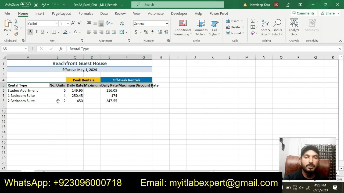The width and height of the screenshot is (344, 193).
Task: Open the Conditional Formatting menu
Action: pos(183,27)
